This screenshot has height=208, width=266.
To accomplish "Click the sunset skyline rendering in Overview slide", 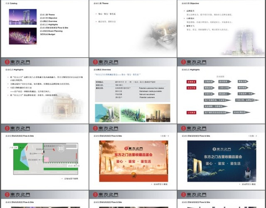I will (x=158, y=113).
